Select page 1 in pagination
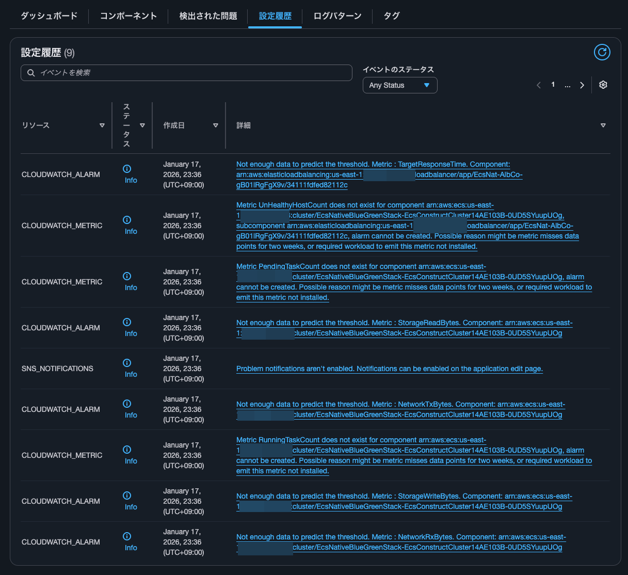The height and width of the screenshot is (575, 628). tap(553, 85)
